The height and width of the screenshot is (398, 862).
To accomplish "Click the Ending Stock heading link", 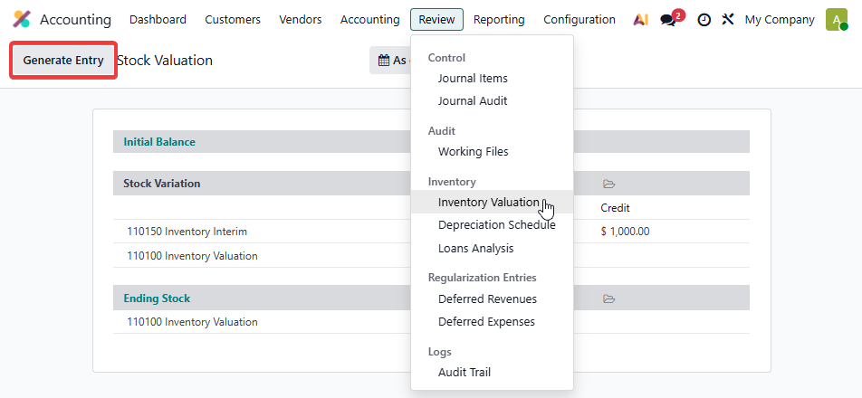I will 157,298.
